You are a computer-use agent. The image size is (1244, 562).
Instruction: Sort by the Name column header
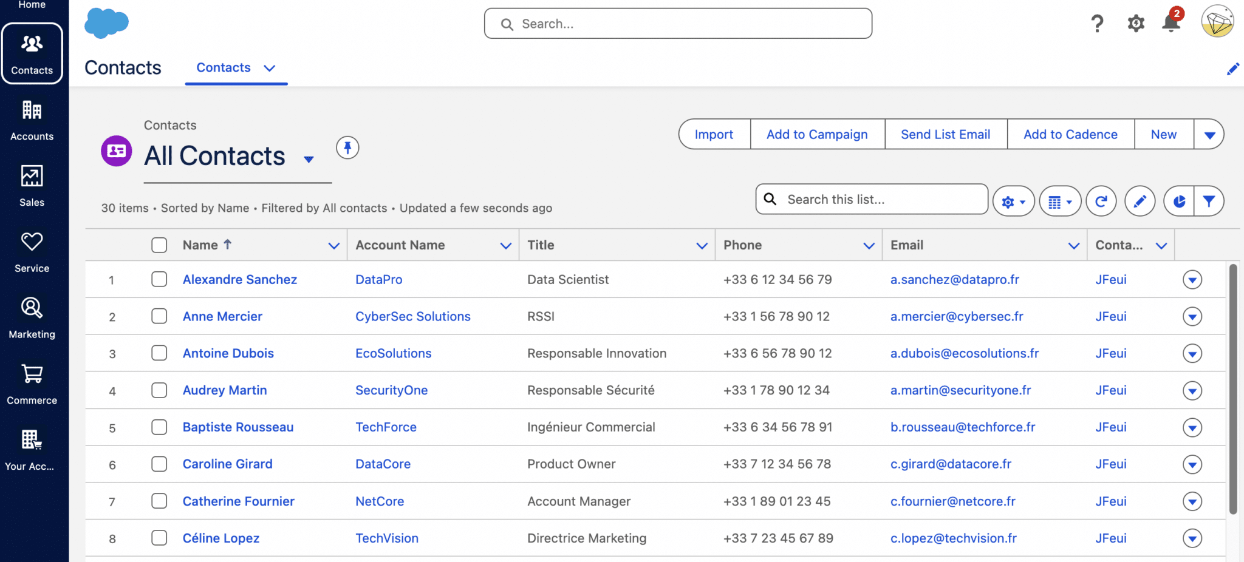point(200,245)
